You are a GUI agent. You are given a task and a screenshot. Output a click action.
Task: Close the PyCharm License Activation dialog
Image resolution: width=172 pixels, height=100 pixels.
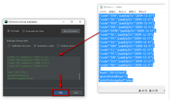pos(80,22)
